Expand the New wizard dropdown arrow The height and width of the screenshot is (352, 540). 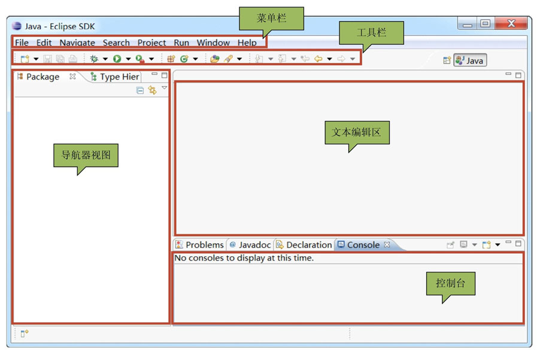coord(36,59)
